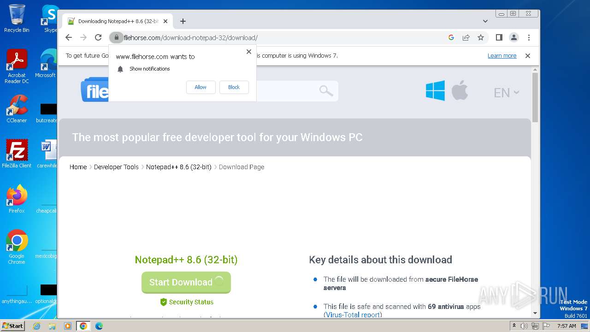This screenshot has height=332, width=590.
Task: Go back using Chrome's back arrow
Action: (69, 37)
